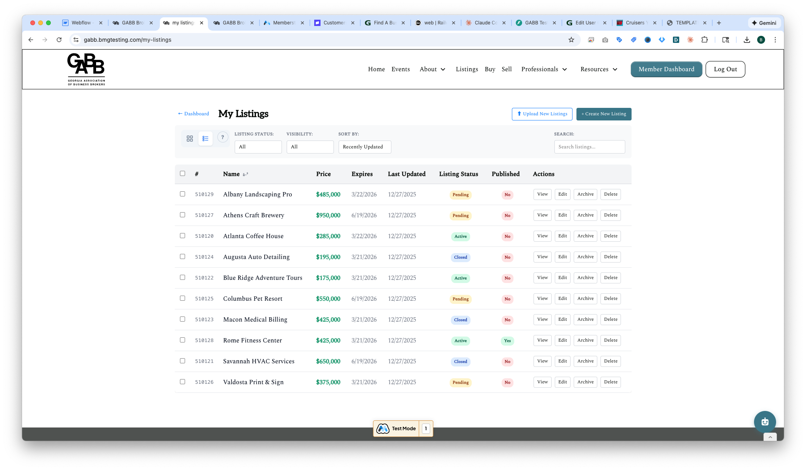Open the Downloads icon in the browser toolbar
This screenshot has height=470, width=806.
click(746, 40)
